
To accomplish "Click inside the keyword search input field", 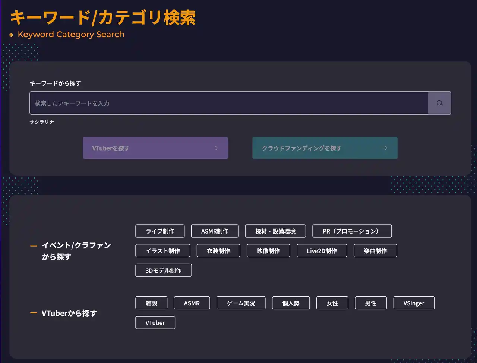I will [x=228, y=103].
